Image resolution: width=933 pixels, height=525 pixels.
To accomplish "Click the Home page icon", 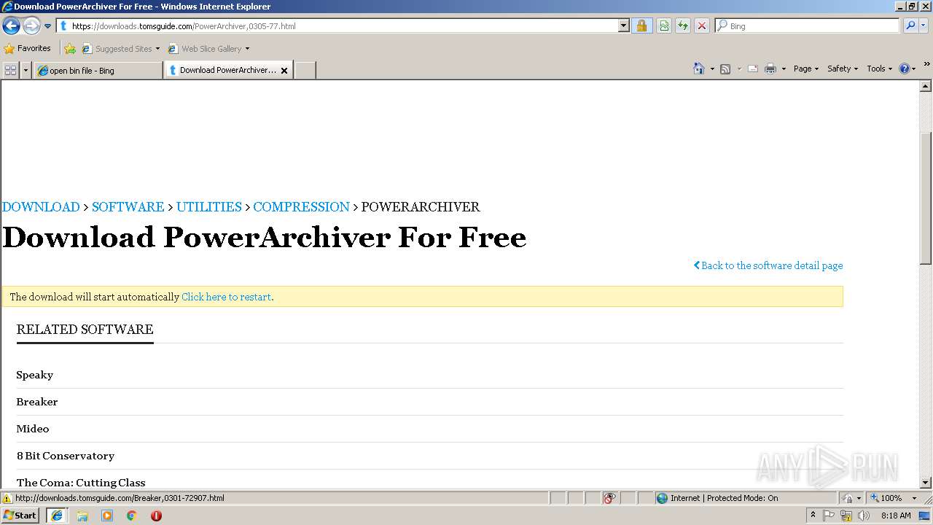I will pyautogui.click(x=699, y=69).
